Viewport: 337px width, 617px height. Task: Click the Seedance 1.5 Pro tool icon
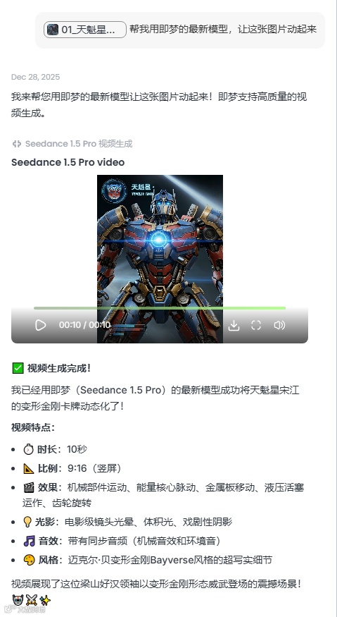[16, 144]
